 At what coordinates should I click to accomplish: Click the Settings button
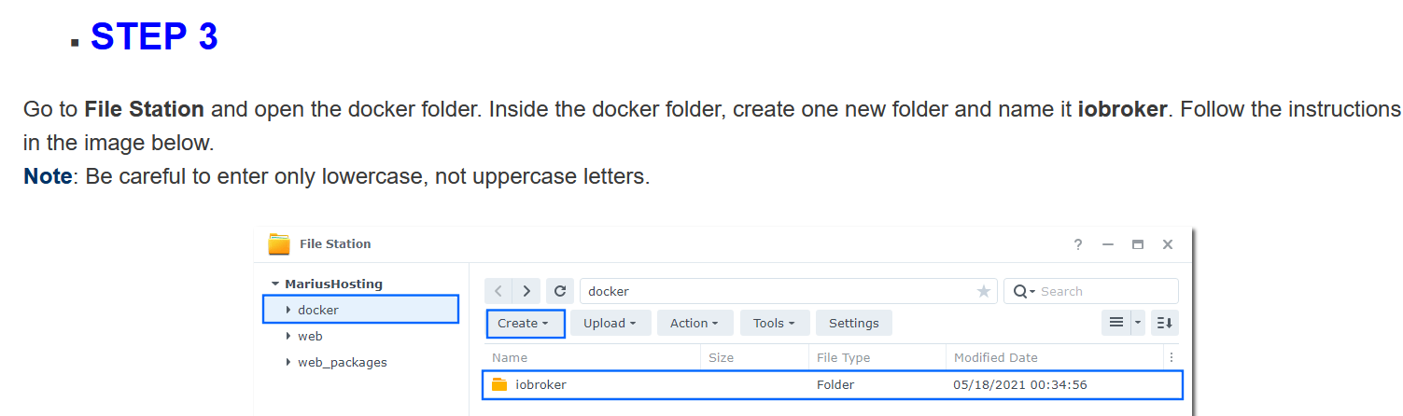[x=853, y=324]
